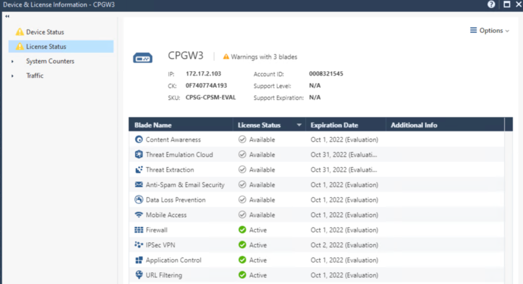The width and height of the screenshot is (523, 284).
Task: Click the License Status column sort arrow
Action: [299, 125]
